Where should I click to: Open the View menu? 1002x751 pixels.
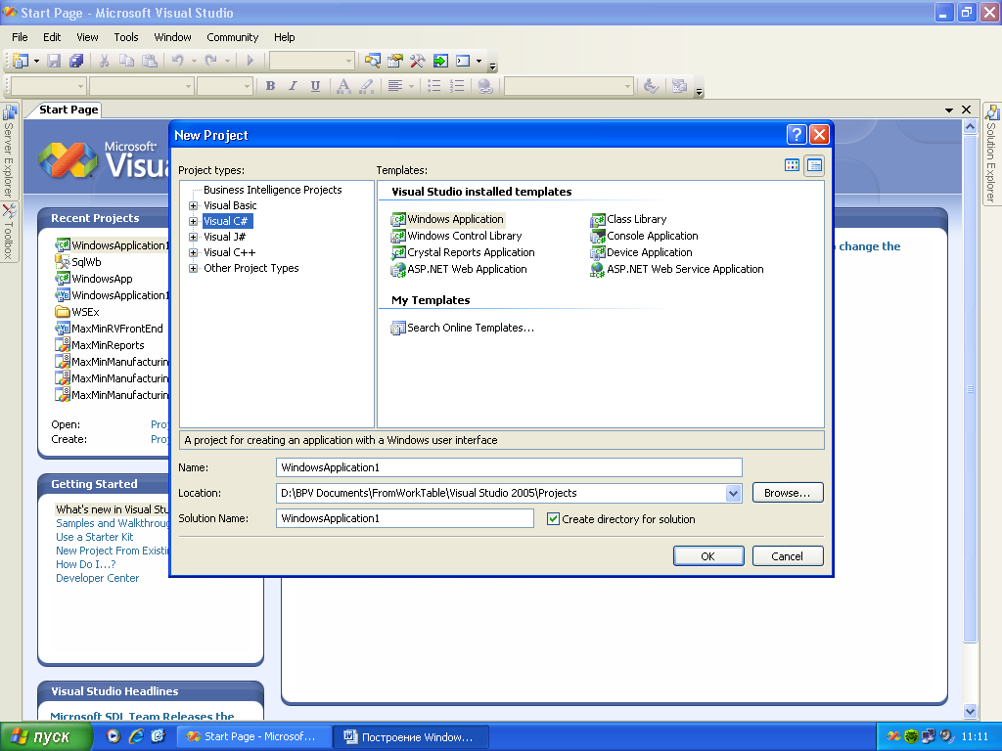point(87,37)
